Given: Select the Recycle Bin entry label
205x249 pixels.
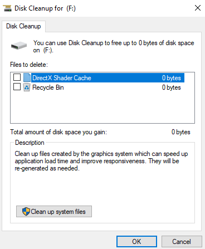Looking at the screenshot, I should click(48, 87).
